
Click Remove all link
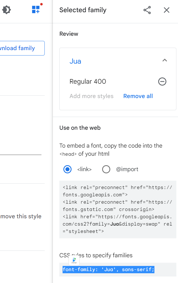click(138, 96)
